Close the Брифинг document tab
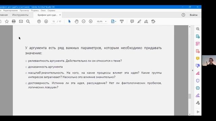216x121 pixels. point(60,15)
